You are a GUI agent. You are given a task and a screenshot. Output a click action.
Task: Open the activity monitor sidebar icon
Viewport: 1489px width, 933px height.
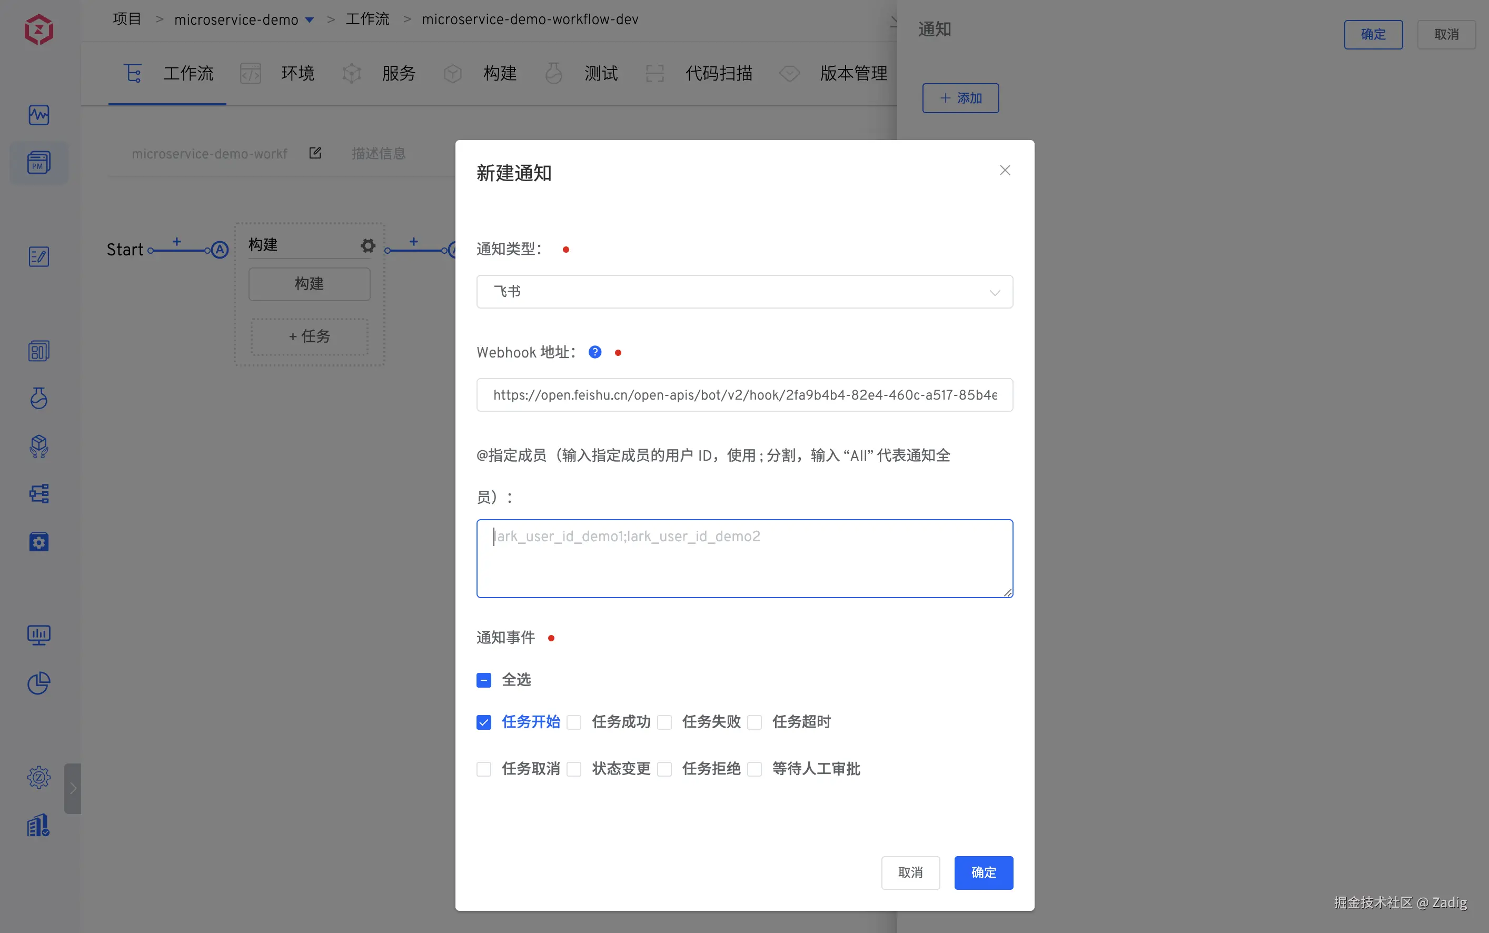tap(39, 115)
